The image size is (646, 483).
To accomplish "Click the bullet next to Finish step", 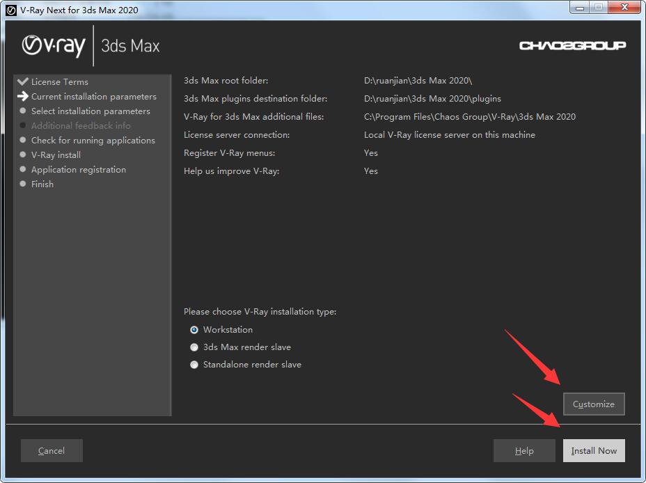I will 23,184.
